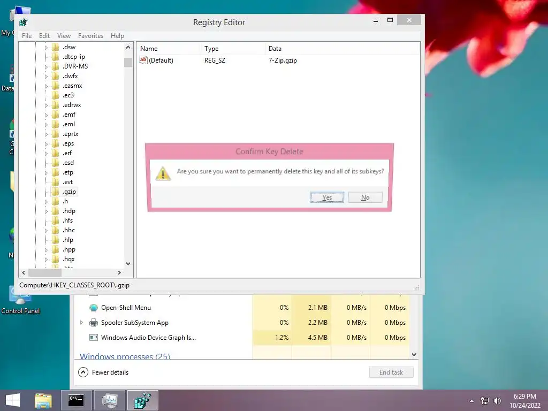Expand the .dsw registry key
Screen dimensions: 548x411
pos(46,47)
